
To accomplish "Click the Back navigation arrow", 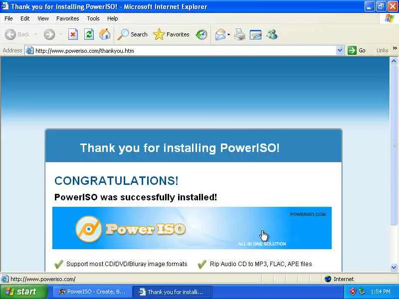I will [10, 34].
